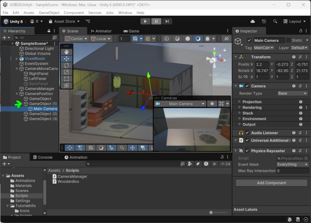Screen dimensions: 311x223
Task: Select the Scale tool in Scene
Action: [67, 72]
